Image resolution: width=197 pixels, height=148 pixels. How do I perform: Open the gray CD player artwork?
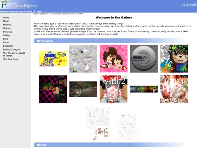click(144, 58)
